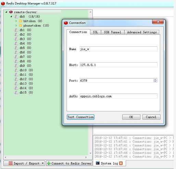
Task: Click the horizontal scrollbar left arrow
Action: [x=5, y=157]
